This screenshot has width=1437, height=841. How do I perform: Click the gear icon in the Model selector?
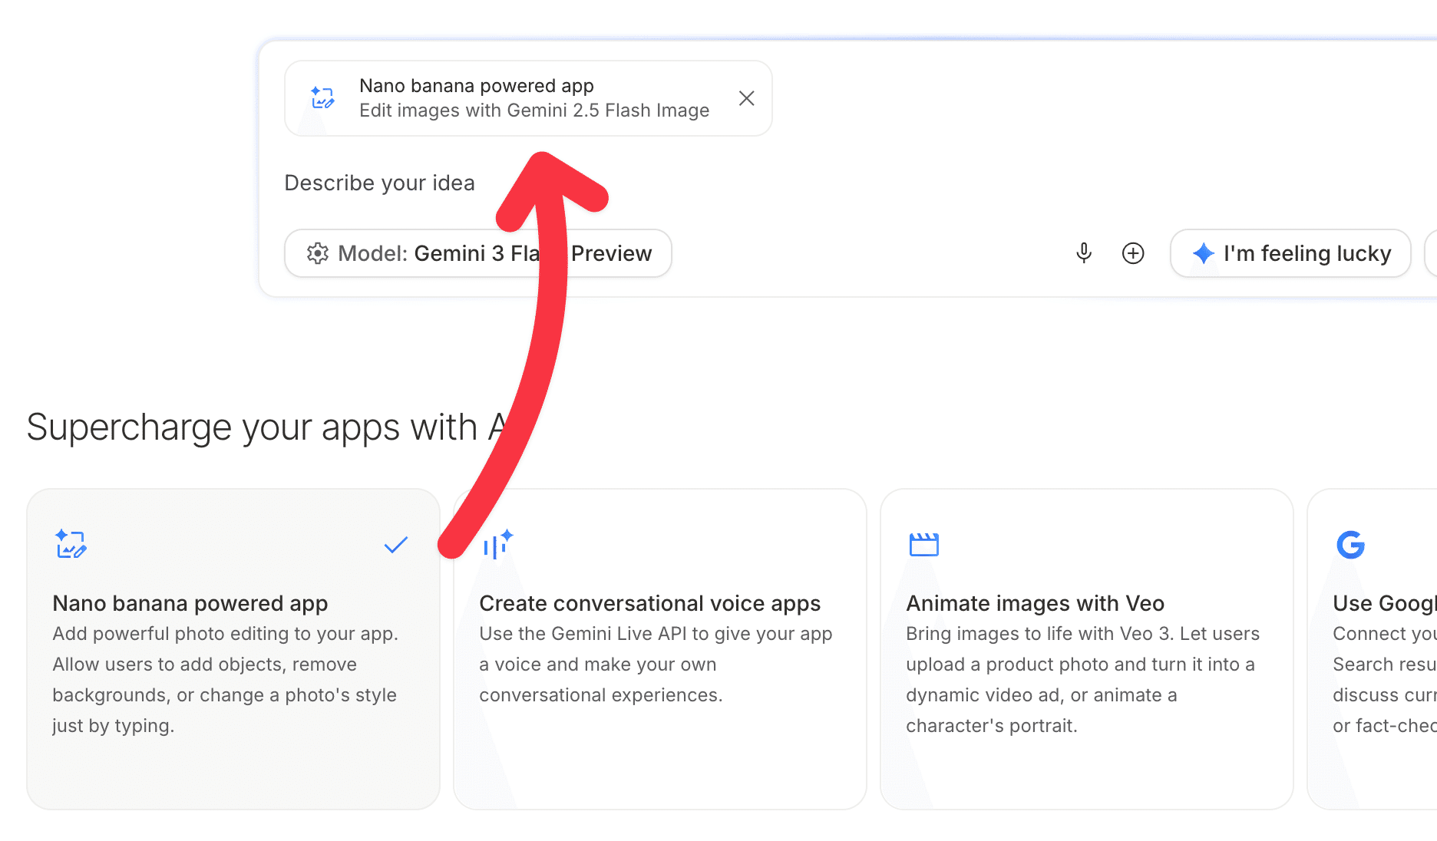[x=317, y=253]
